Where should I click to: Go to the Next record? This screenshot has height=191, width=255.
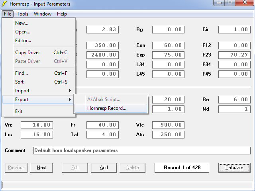click(41, 168)
